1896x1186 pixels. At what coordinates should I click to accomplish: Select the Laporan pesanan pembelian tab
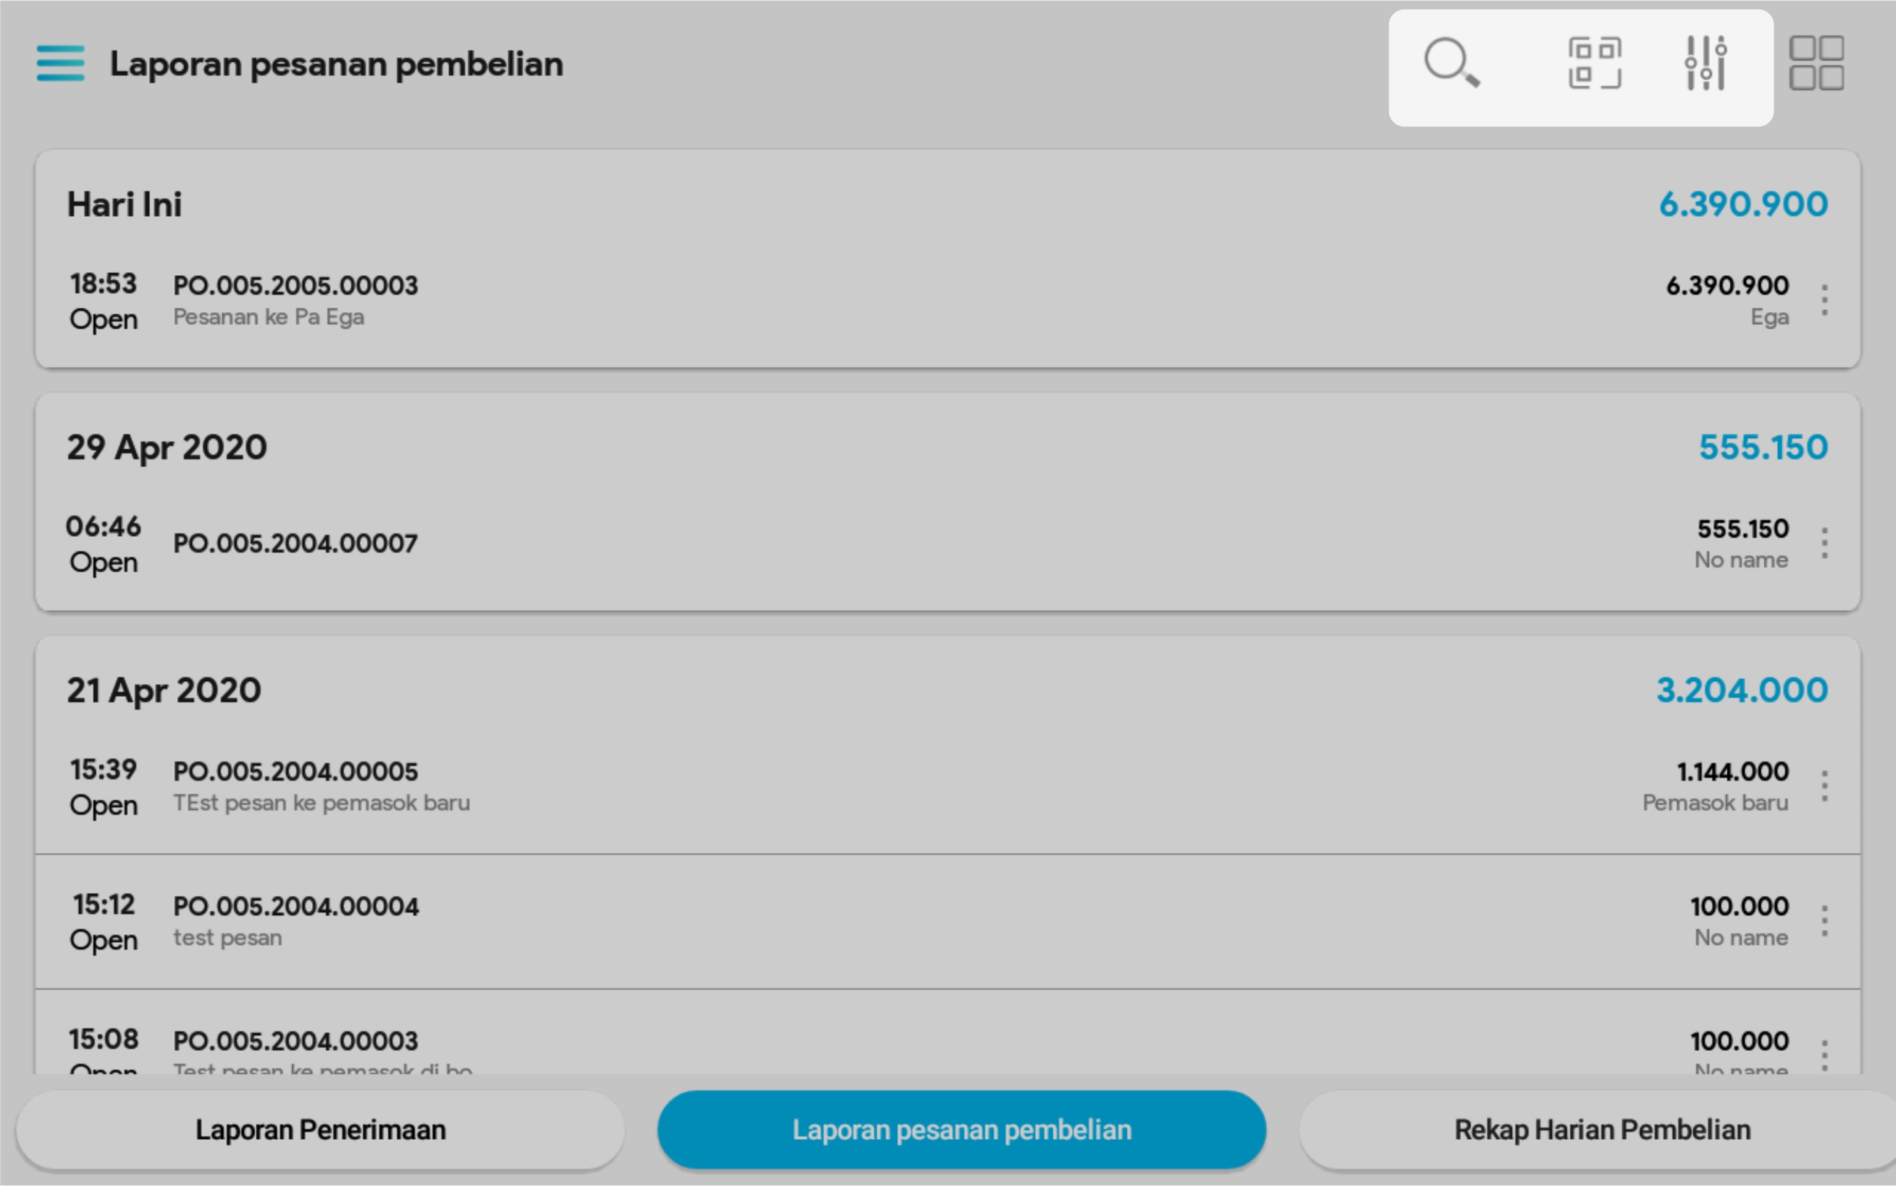tap(961, 1130)
